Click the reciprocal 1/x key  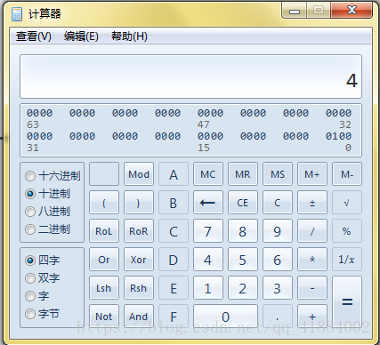pos(347,260)
